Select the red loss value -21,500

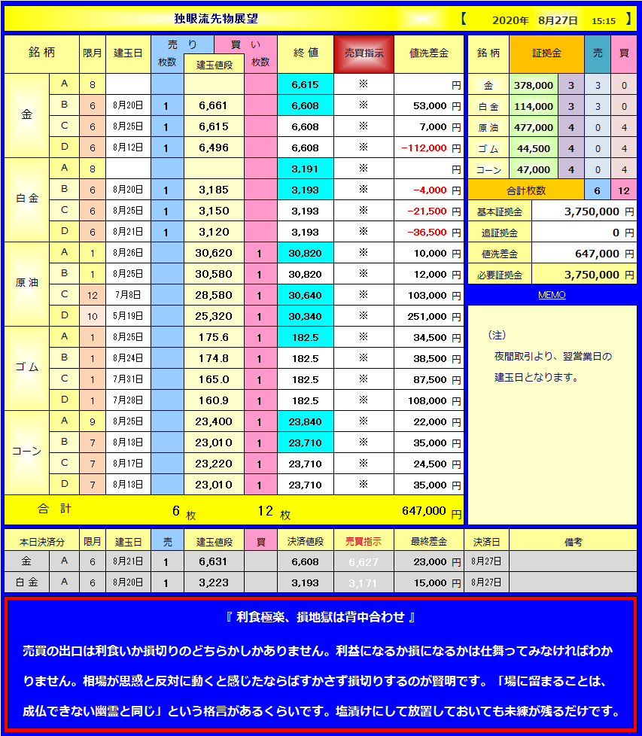[x=427, y=211]
